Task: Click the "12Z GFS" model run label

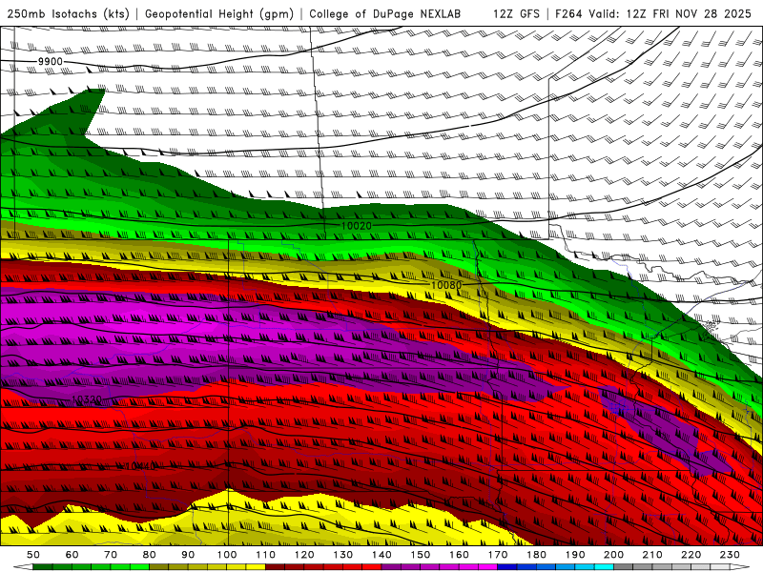Action: pyautogui.click(x=516, y=13)
